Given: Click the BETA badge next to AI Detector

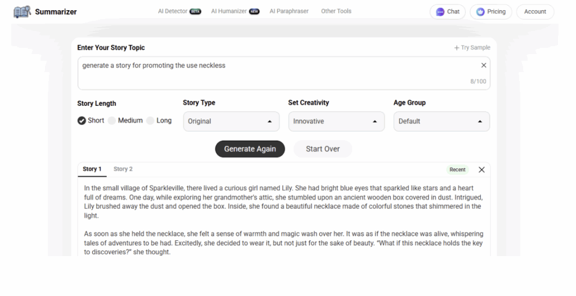Looking at the screenshot, I should 195,11.
